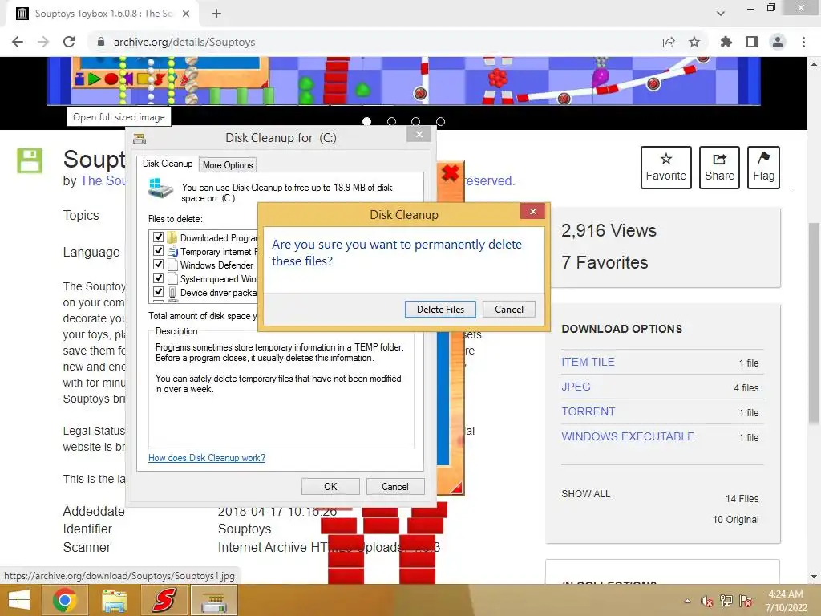
Task: Reload the archive.org page
Action: point(69,42)
